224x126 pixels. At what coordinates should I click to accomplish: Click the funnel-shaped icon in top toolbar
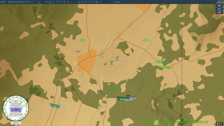click(64, 2)
